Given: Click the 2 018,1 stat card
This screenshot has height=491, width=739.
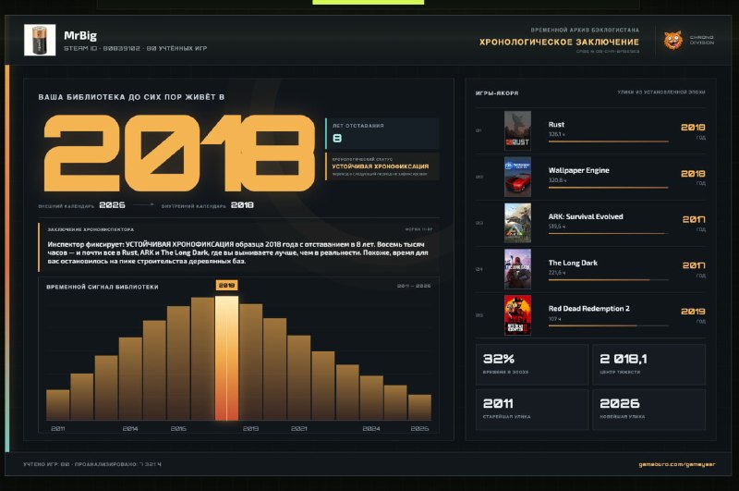Looking at the screenshot, I should click(x=649, y=364).
